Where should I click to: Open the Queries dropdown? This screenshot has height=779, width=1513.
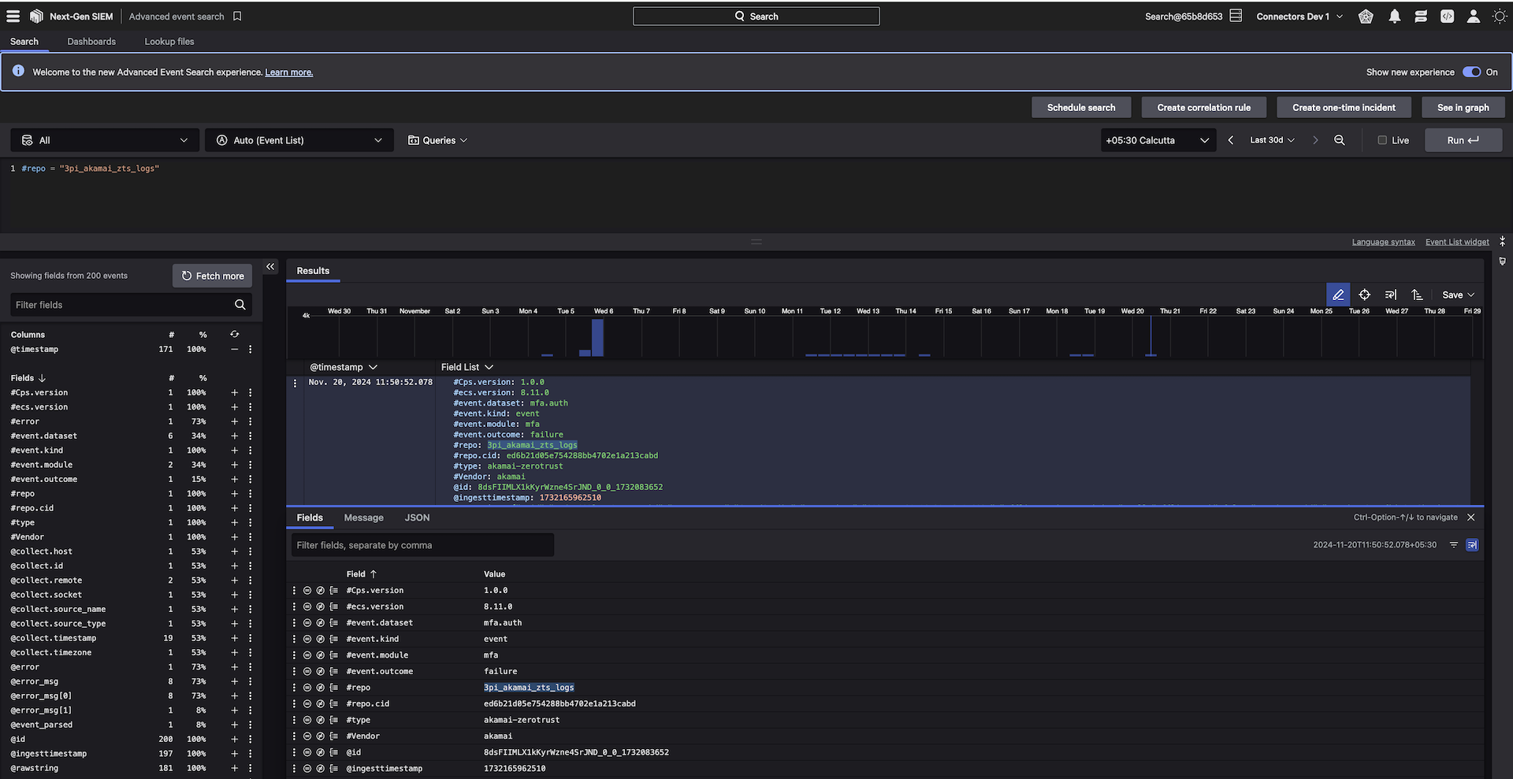pyautogui.click(x=438, y=140)
